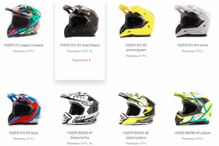
Task: Click the sizes line under HIZER 615 #4 white
Action: [193, 51]
